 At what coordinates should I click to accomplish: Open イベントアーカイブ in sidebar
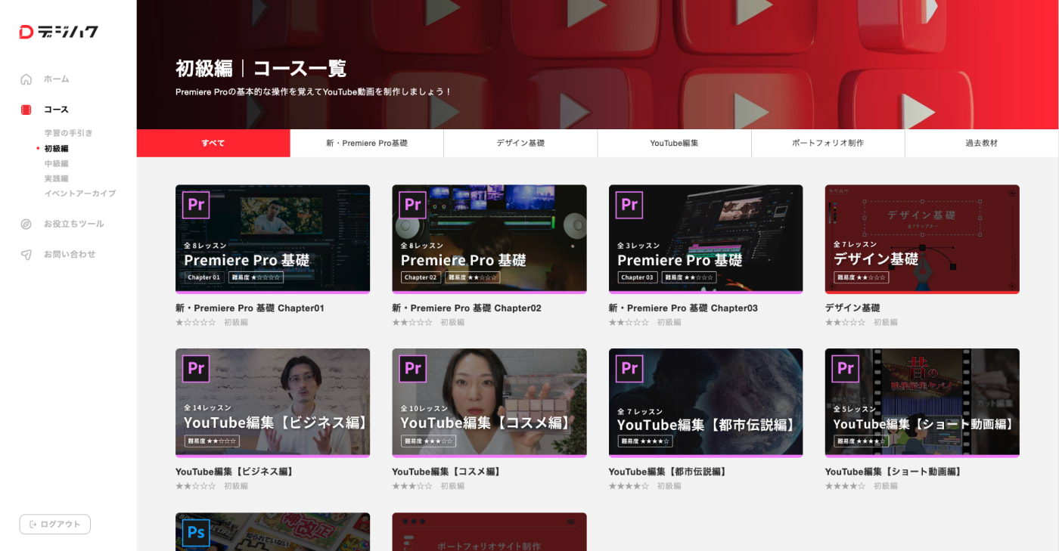click(x=79, y=193)
